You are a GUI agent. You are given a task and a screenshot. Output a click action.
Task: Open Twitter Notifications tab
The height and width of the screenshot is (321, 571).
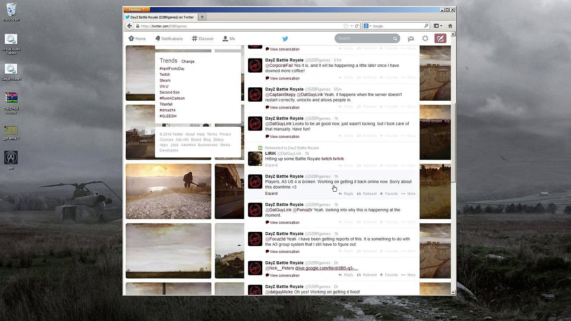[169, 39]
